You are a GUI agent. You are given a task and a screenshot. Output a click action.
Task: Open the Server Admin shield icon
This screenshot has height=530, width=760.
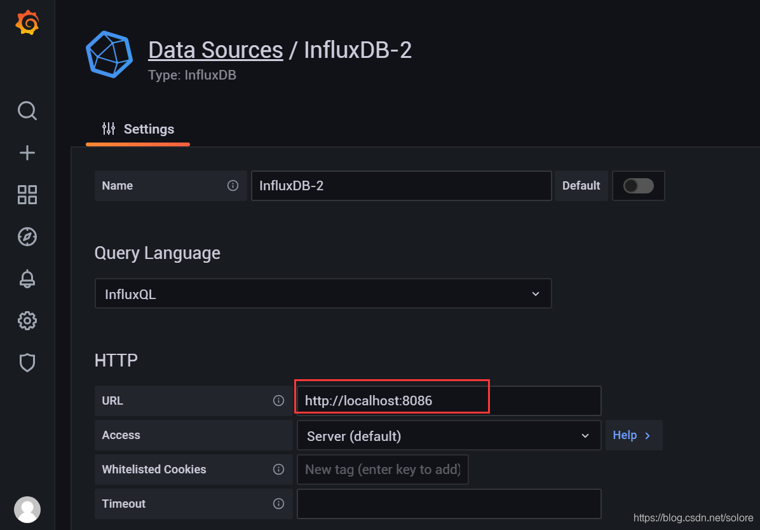coord(27,363)
